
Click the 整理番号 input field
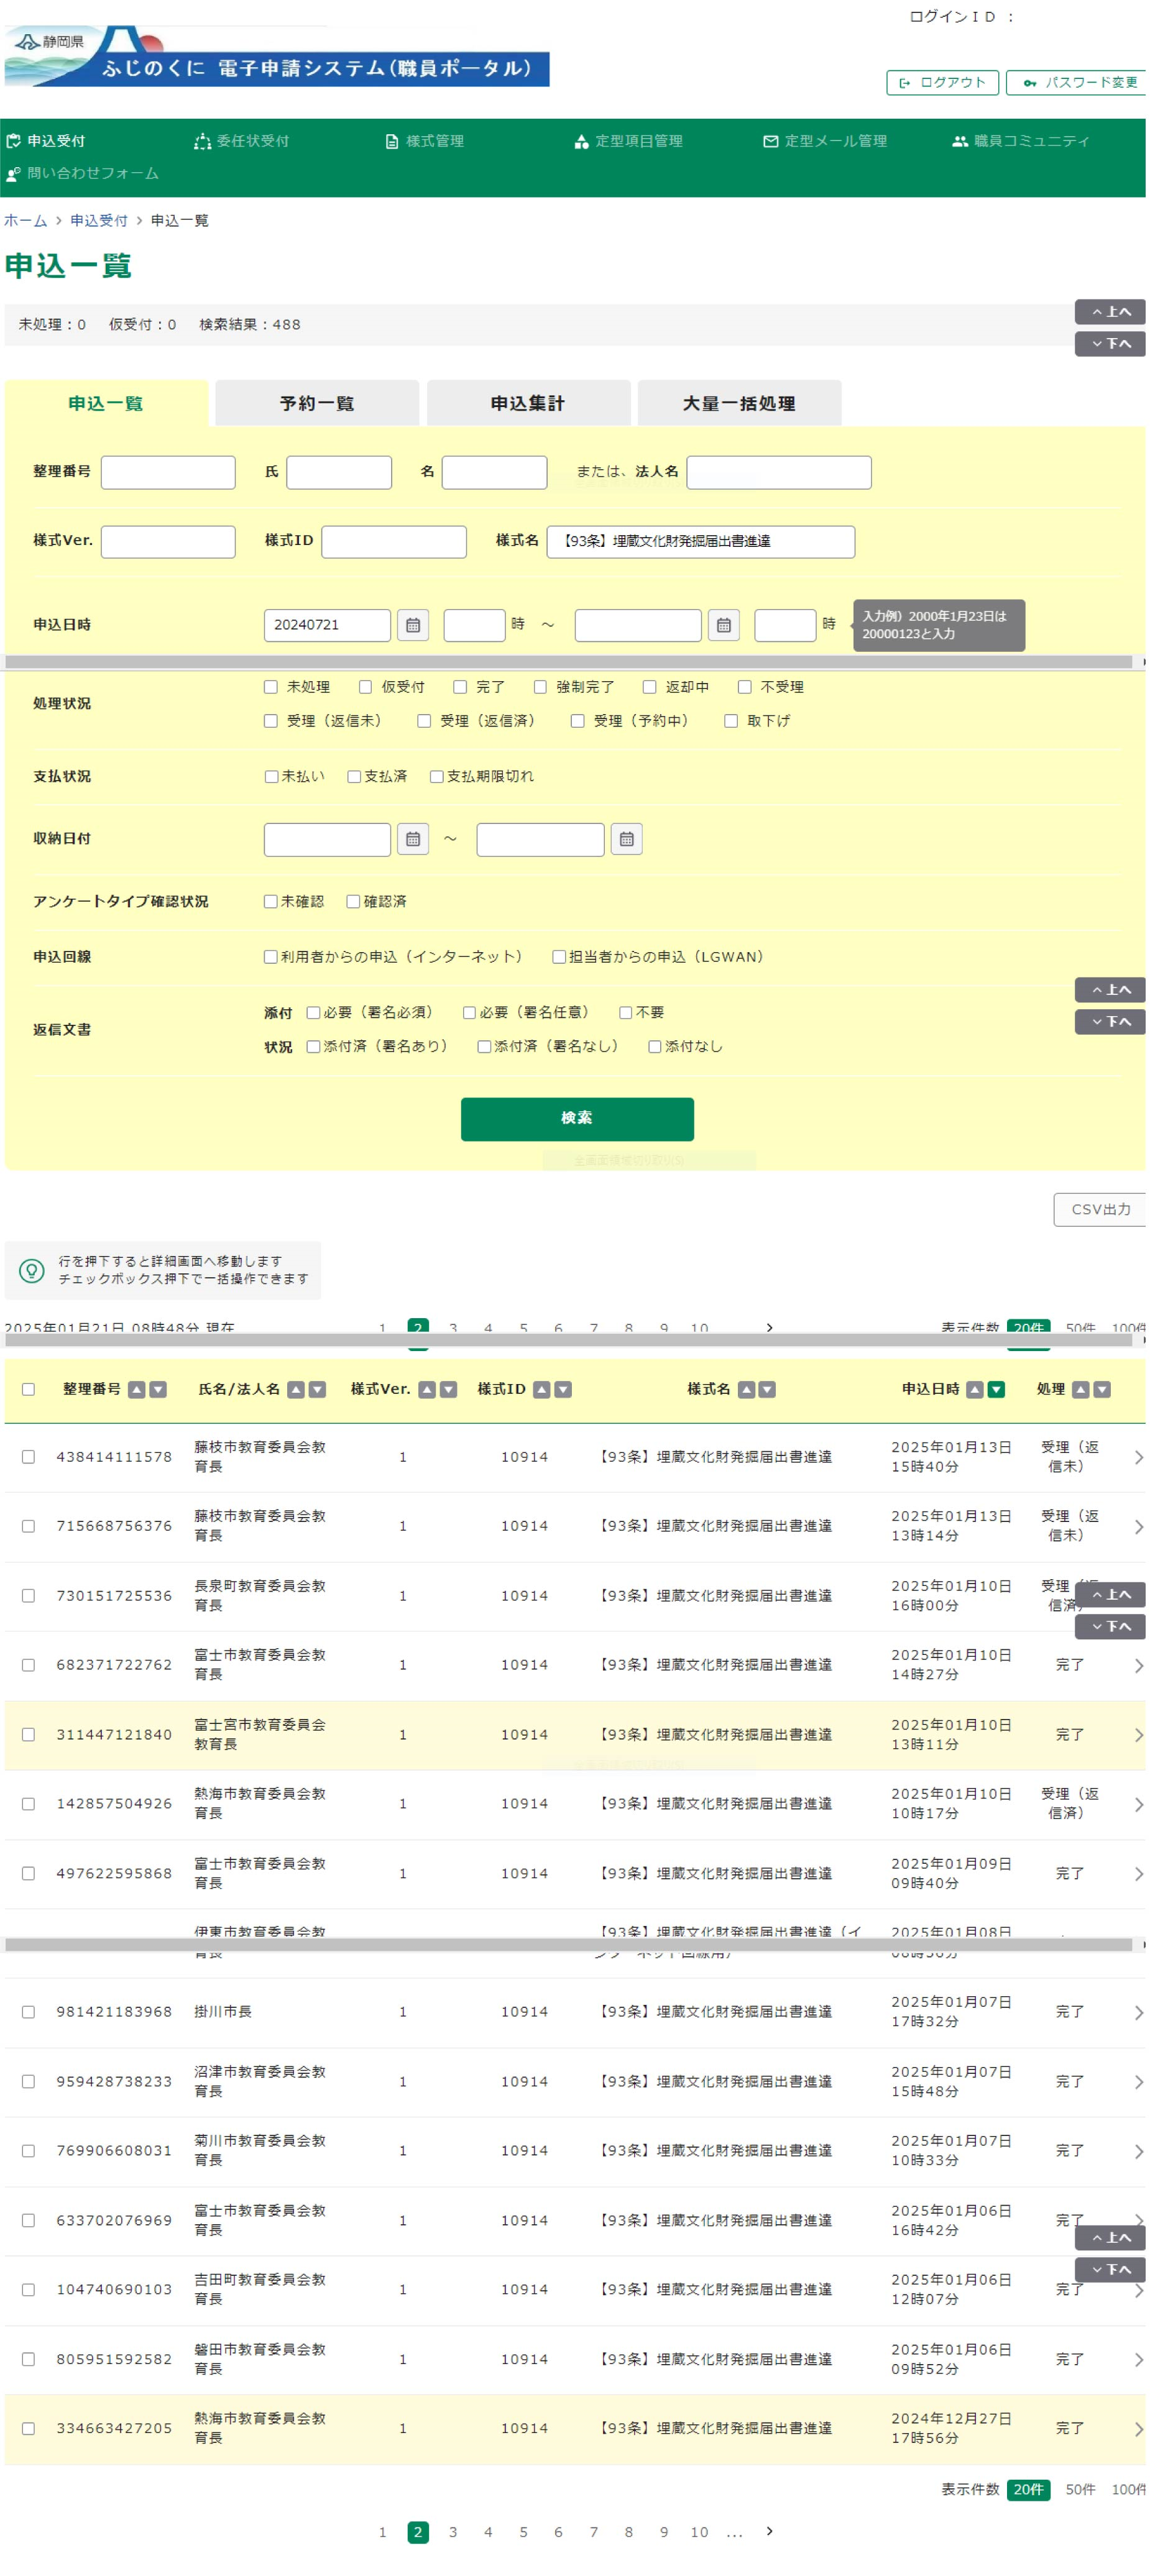pyautogui.click(x=168, y=472)
